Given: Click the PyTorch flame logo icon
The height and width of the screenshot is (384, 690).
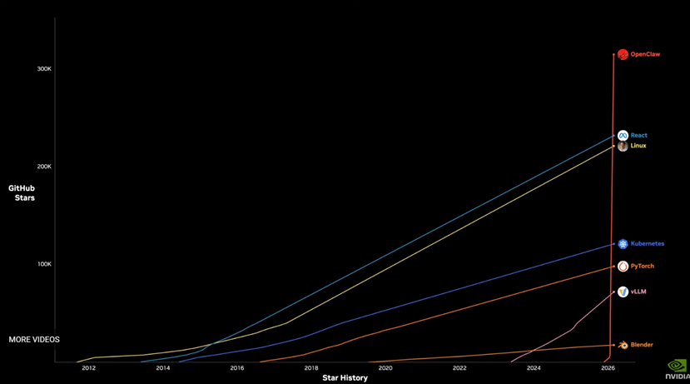Looking at the screenshot, I should coord(623,266).
